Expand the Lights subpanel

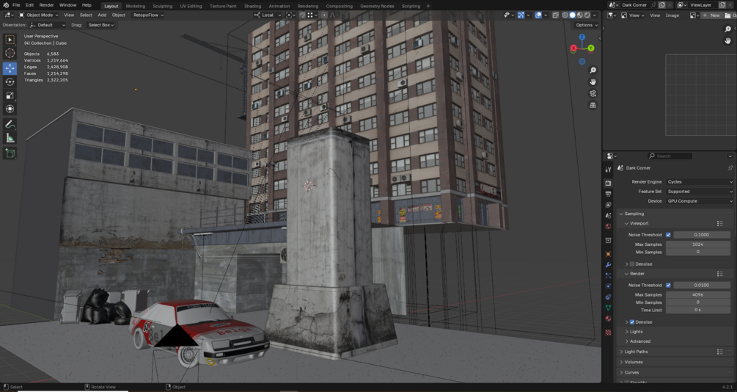(x=636, y=332)
